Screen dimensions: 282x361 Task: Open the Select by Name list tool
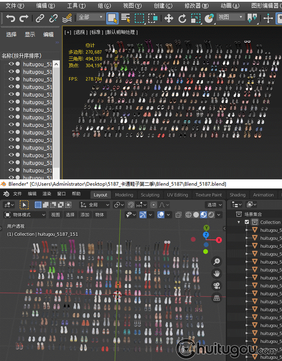[x=126, y=18]
